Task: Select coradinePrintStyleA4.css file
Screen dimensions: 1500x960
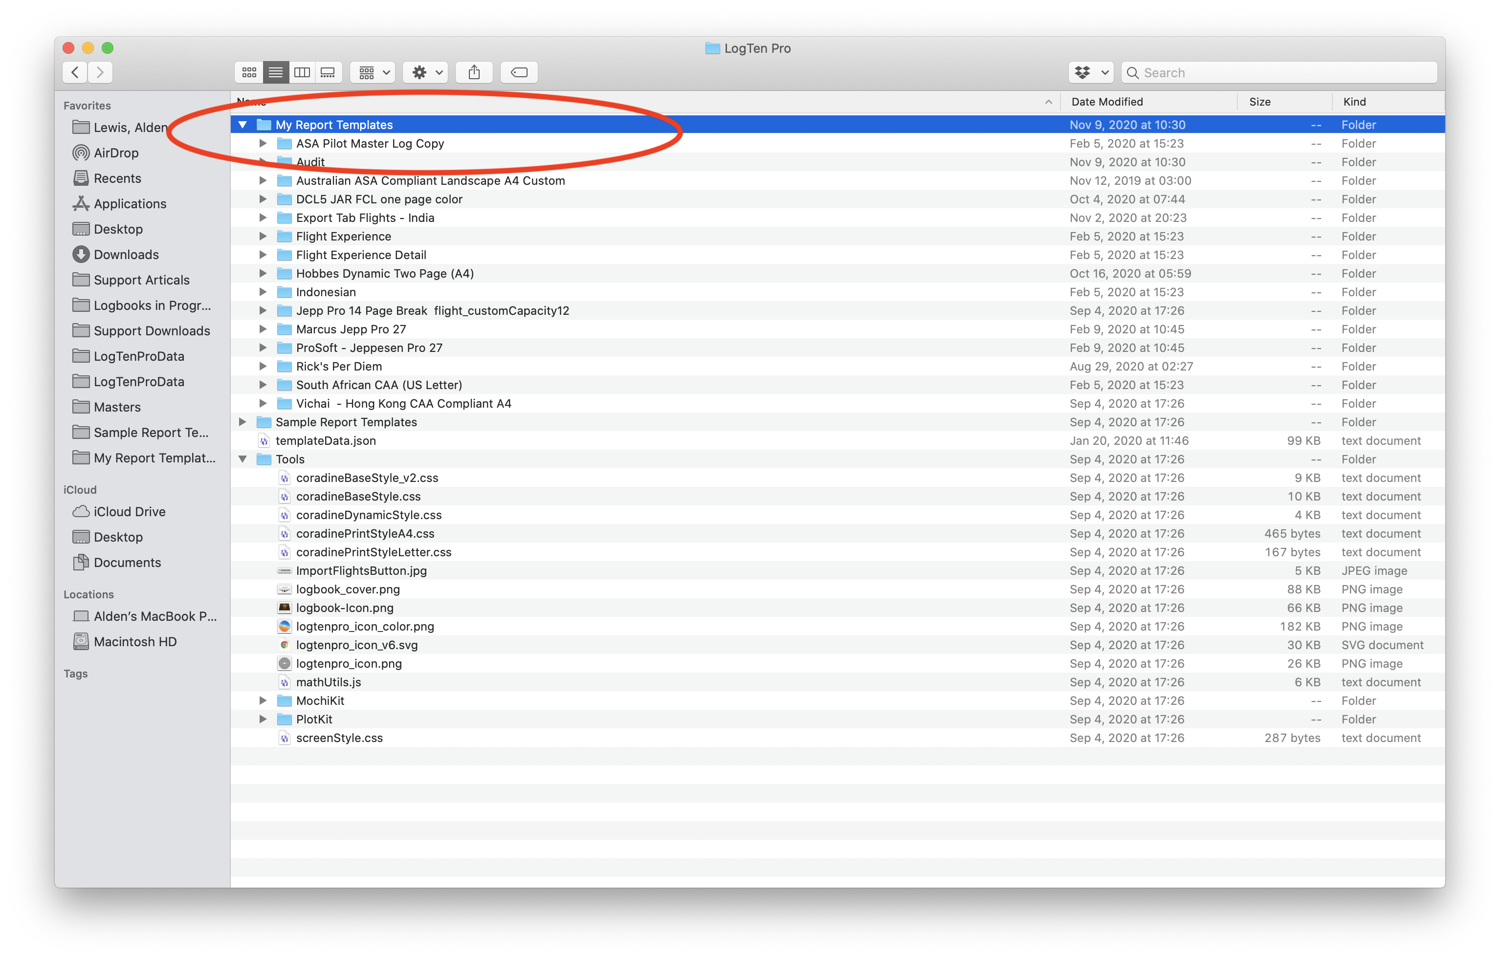Action: [x=838, y=534]
